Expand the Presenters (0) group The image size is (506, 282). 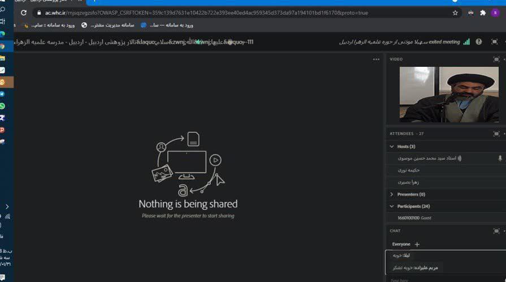[391, 194]
